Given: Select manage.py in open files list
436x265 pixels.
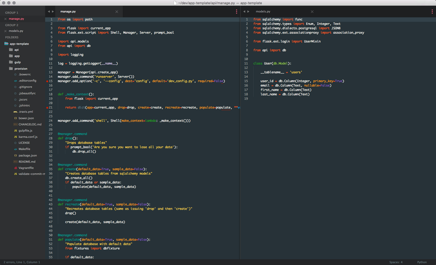Looking at the screenshot, I should click(x=16, y=19).
